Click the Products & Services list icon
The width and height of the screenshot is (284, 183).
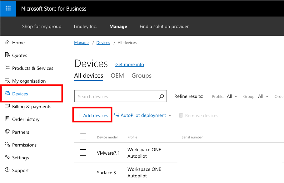coord(7,68)
